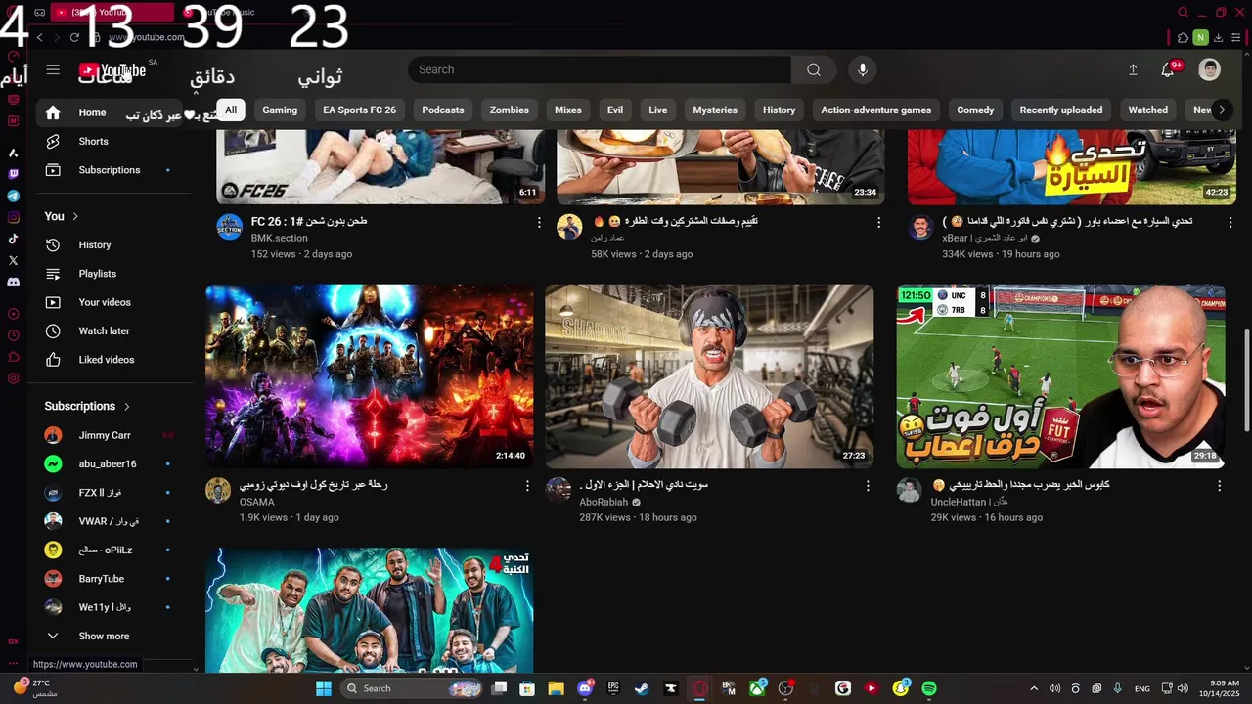Select the Recently uploaded chip
The image size is (1252, 704).
pos(1061,110)
